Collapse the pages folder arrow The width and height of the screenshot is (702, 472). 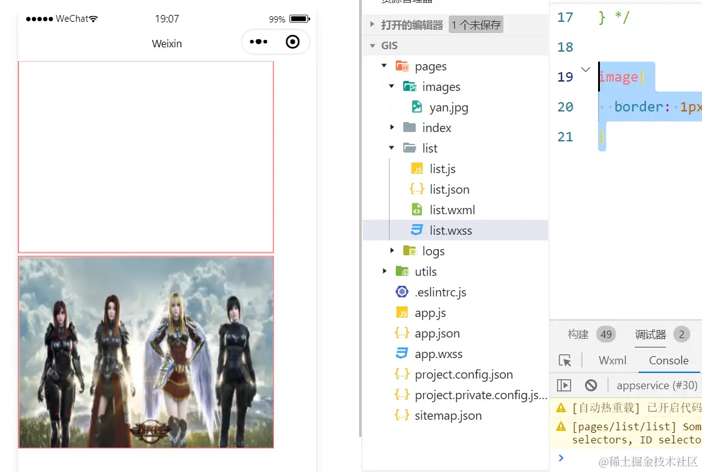(384, 66)
